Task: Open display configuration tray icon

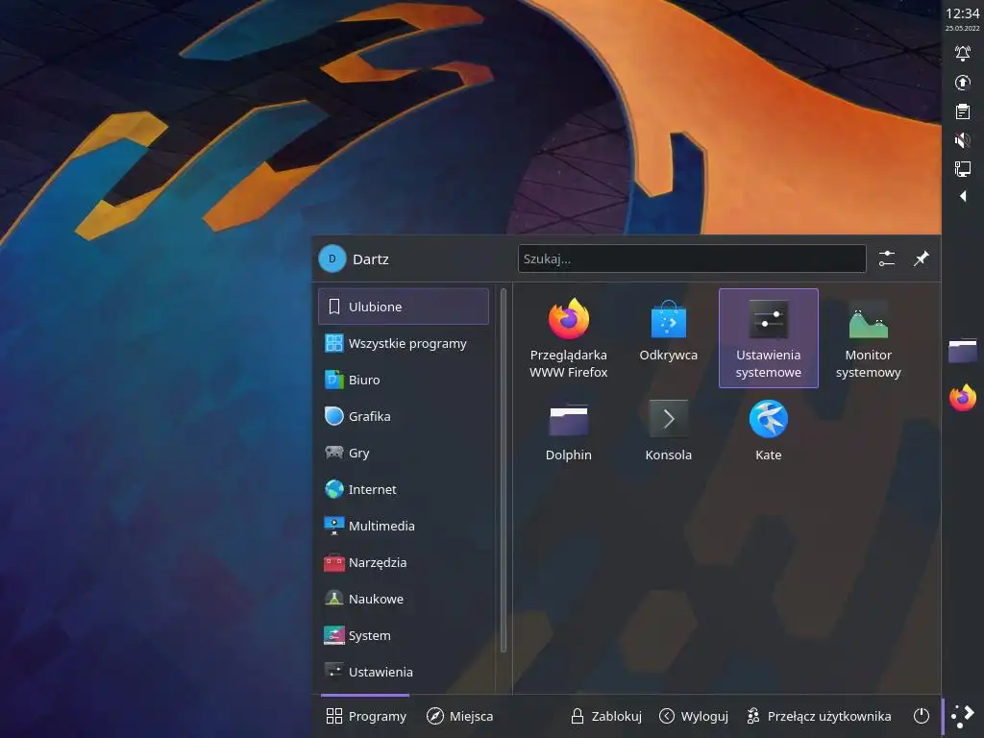Action: pyautogui.click(x=962, y=168)
